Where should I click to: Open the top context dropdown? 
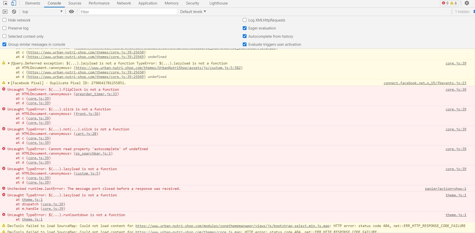point(42,12)
